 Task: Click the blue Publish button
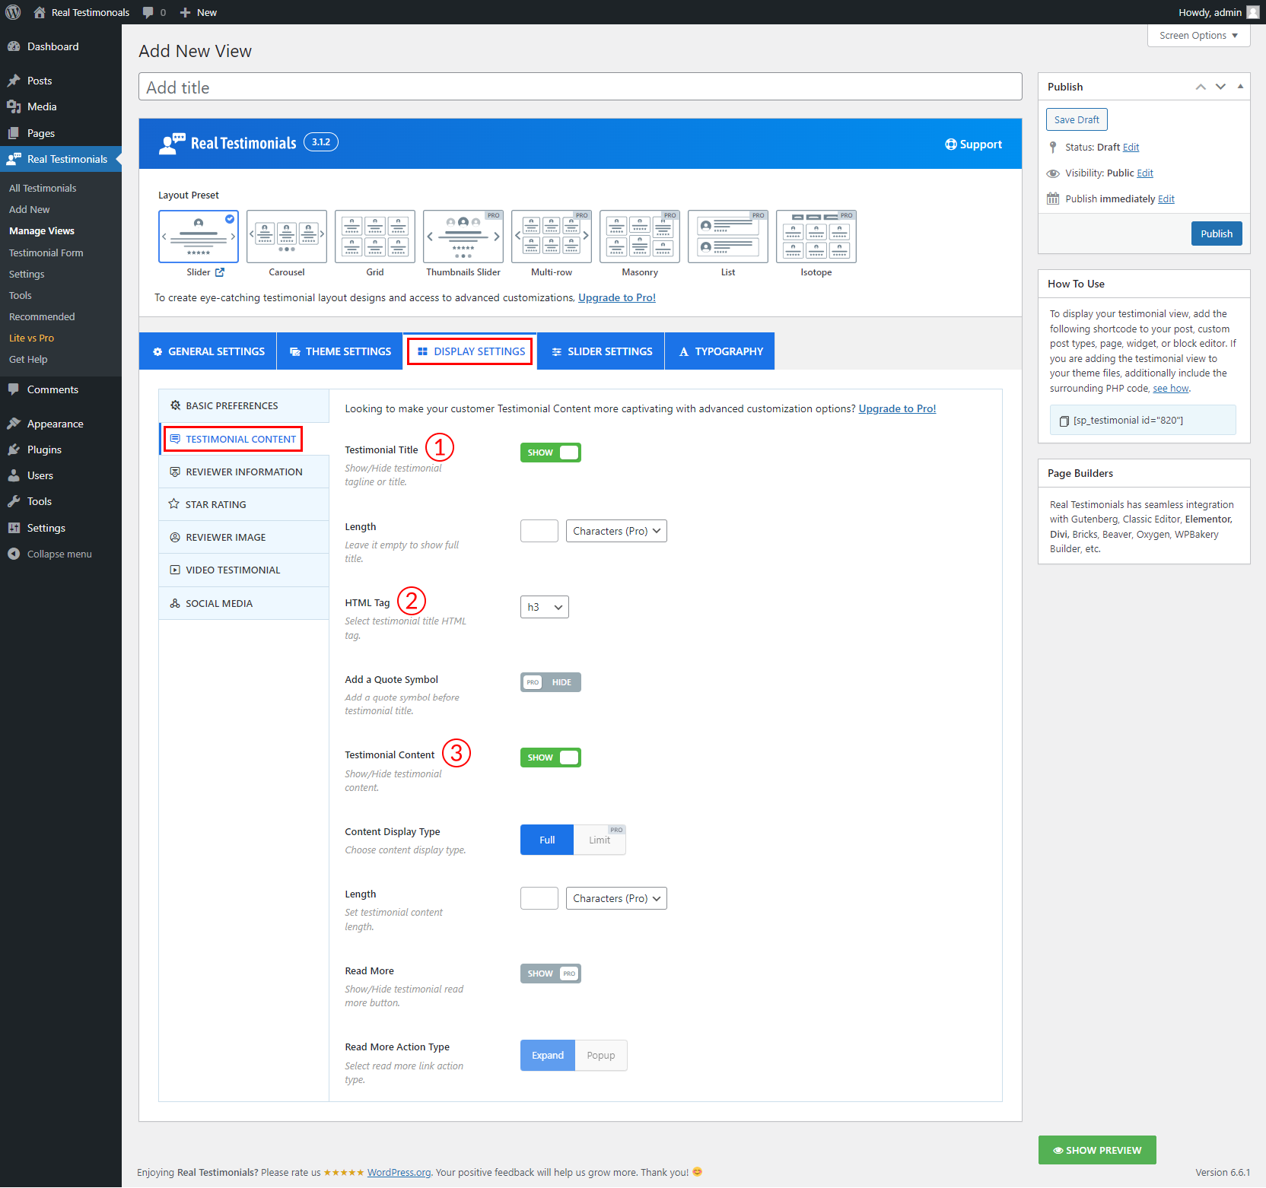(1216, 233)
